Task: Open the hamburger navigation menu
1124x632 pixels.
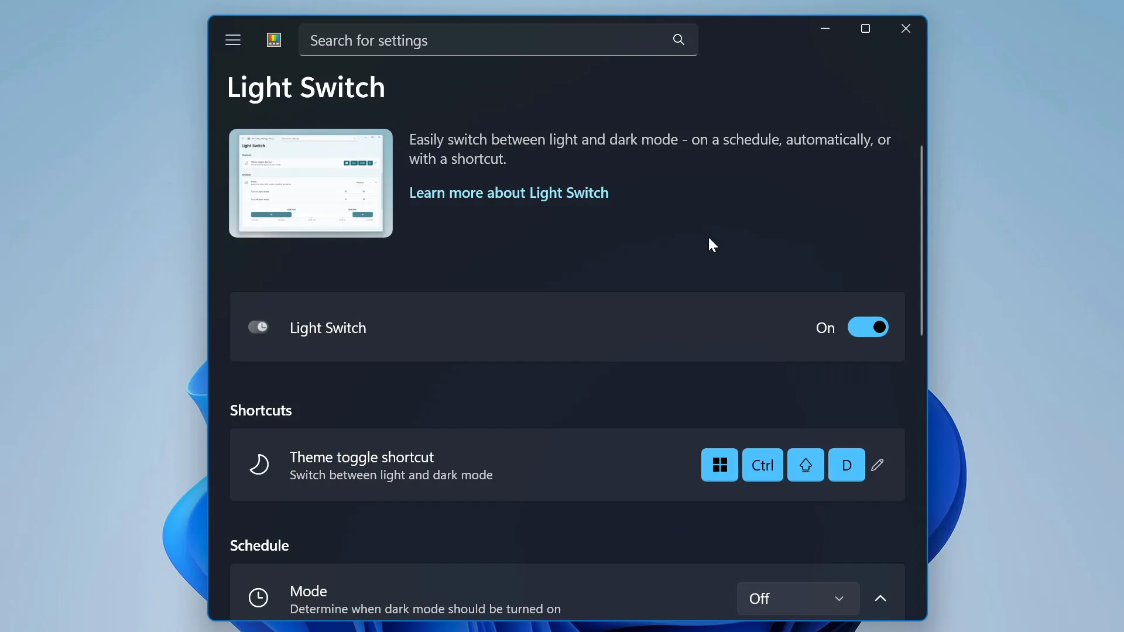Action: (x=233, y=40)
